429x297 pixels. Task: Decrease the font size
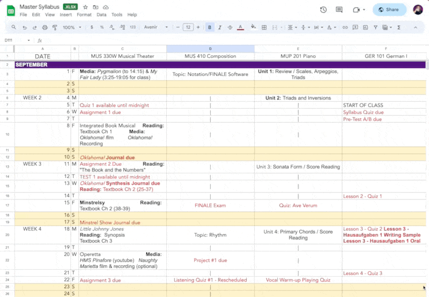click(x=178, y=27)
